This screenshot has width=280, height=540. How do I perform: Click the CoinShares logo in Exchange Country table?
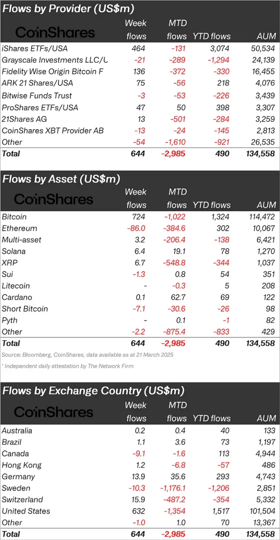tap(54, 412)
